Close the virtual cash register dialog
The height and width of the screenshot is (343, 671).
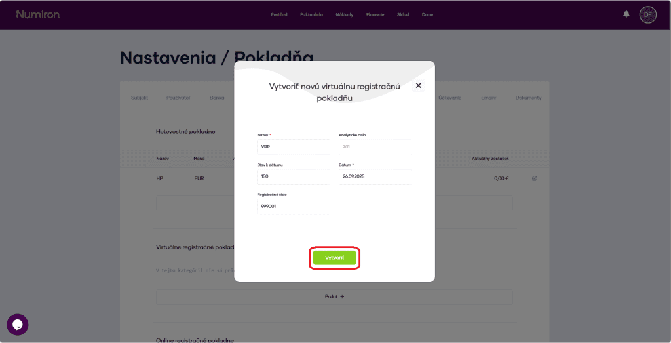(x=418, y=85)
